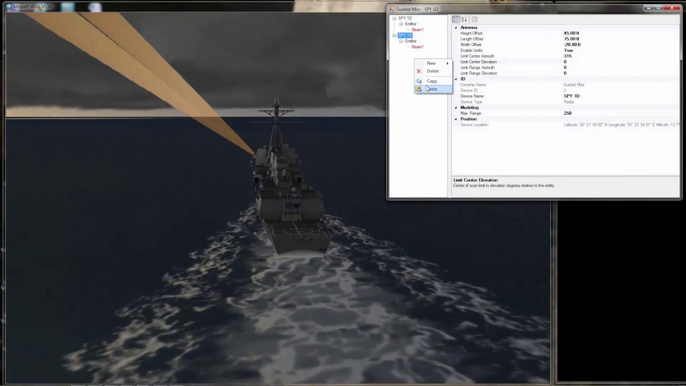The width and height of the screenshot is (686, 386).
Task: Collapse the Modeling property category
Action: 456,108
